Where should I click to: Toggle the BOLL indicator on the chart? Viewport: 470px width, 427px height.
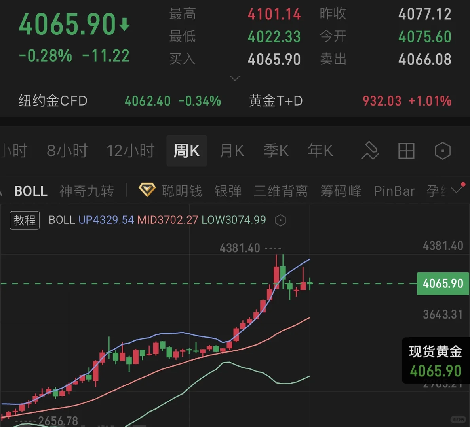click(30, 191)
